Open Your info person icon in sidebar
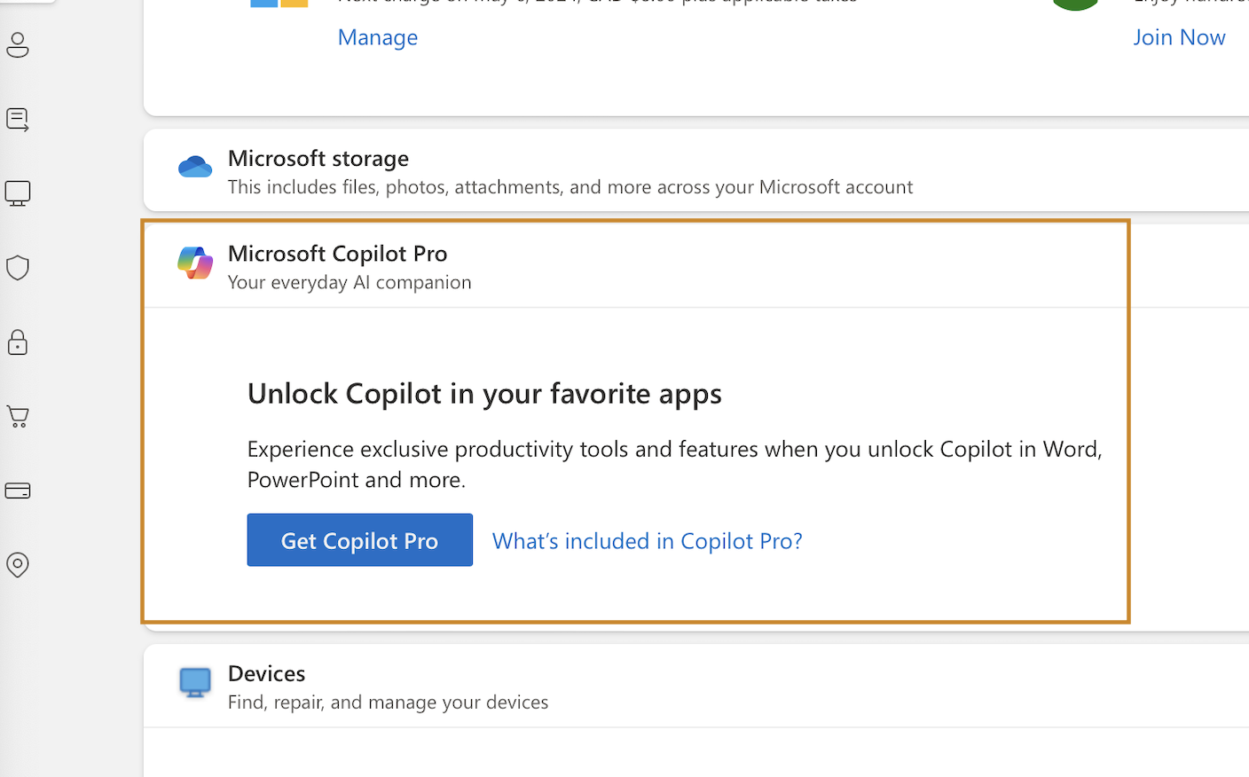The image size is (1249, 777). pyautogui.click(x=18, y=45)
